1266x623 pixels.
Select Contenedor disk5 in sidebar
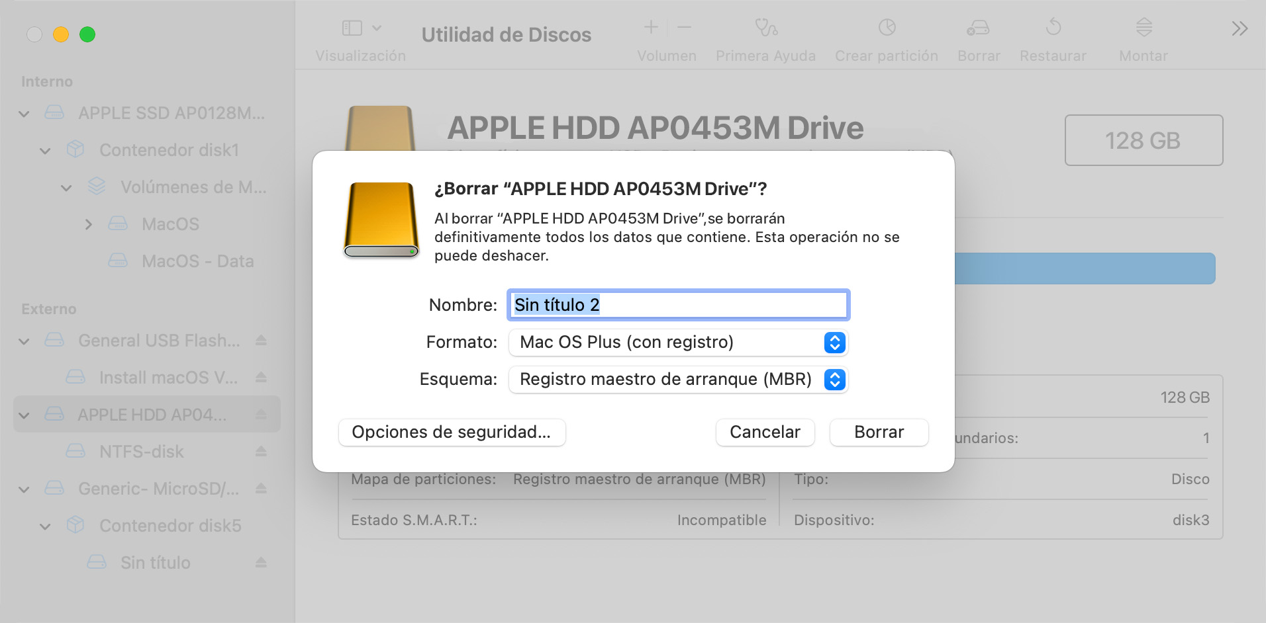(x=147, y=526)
